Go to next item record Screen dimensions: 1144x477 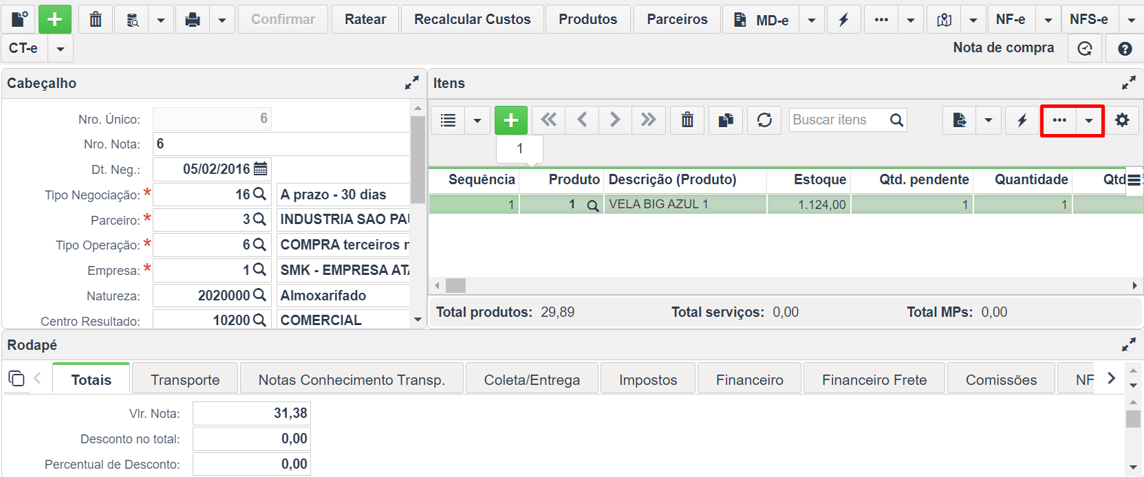(x=615, y=120)
